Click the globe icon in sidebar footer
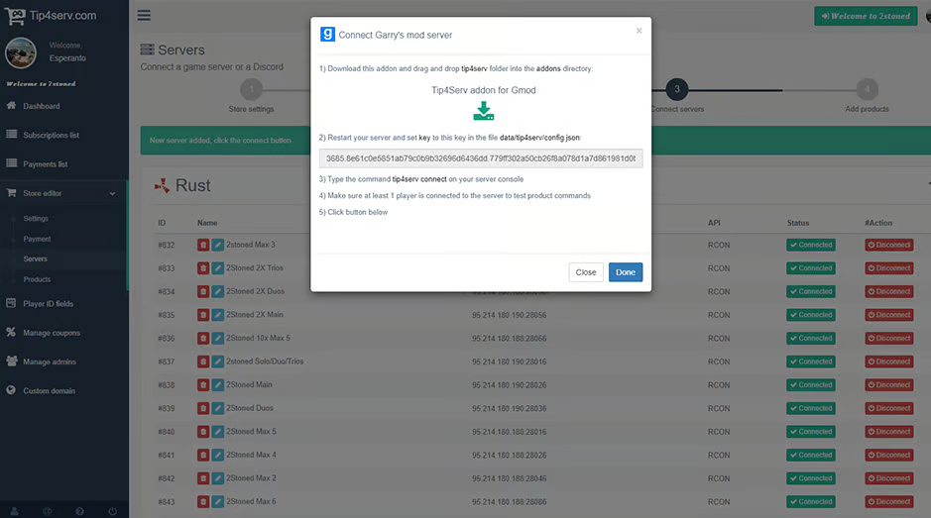The width and height of the screenshot is (931, 518). pyautogui.click(x=47, y=511)
